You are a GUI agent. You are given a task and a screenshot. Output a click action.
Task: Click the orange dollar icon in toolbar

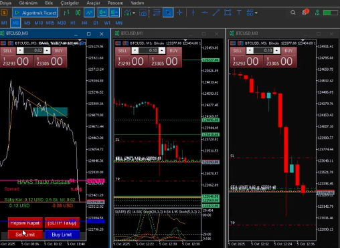(x=4, y=13)
